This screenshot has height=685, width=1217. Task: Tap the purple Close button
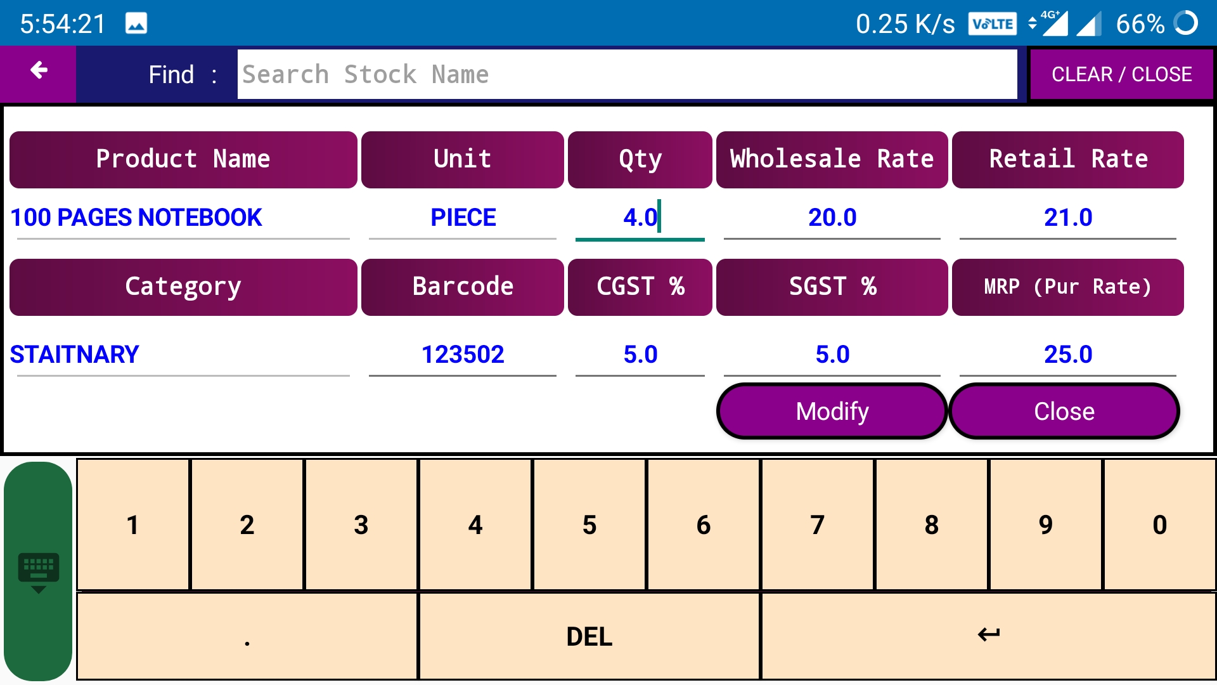click(1064, 411)
